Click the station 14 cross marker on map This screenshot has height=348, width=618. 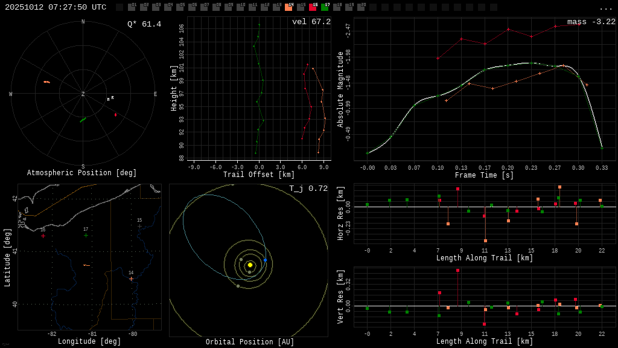(131, 279)
